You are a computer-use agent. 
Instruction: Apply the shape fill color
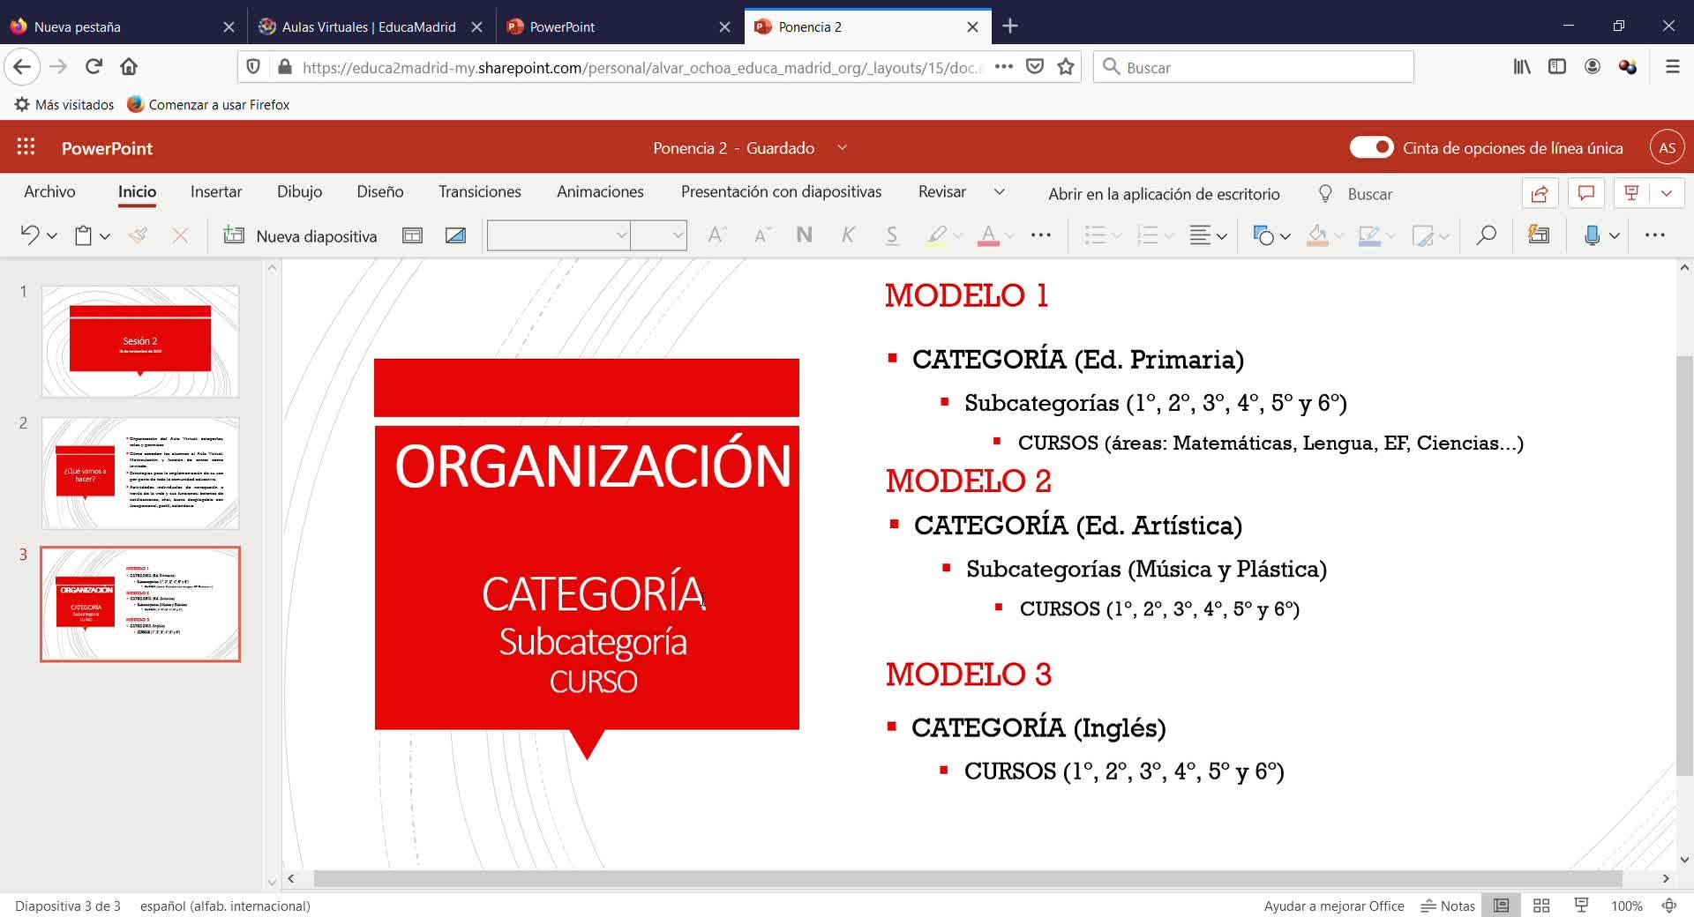click(1317, 235)
